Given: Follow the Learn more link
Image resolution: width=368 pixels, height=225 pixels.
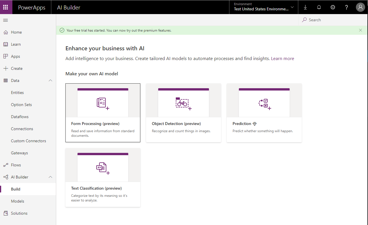Looking at the screenshot, I should (282, 59).
